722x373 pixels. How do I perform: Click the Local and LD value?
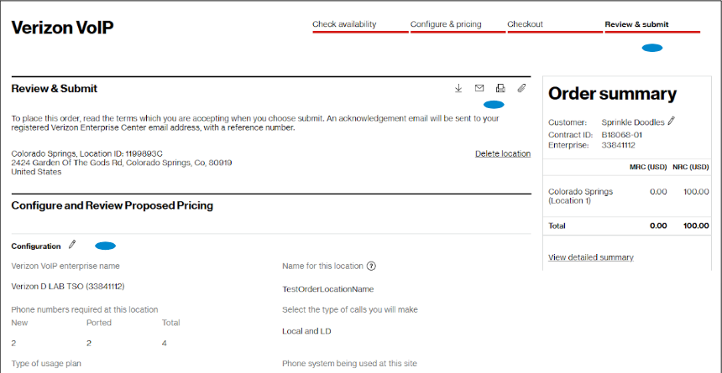(x=306, y=331)
